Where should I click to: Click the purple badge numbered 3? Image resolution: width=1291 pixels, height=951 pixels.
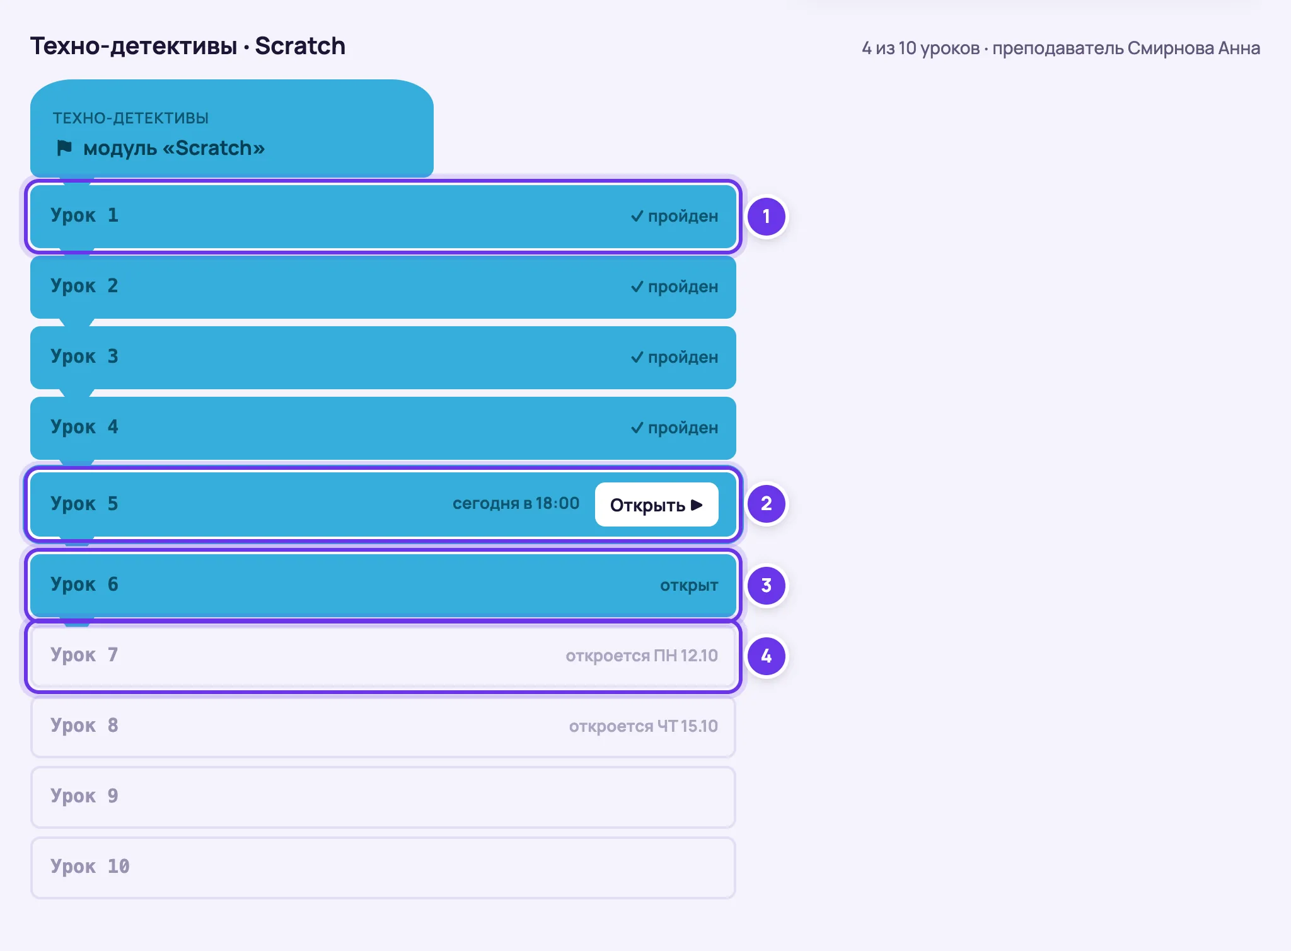tap(767, 586)
